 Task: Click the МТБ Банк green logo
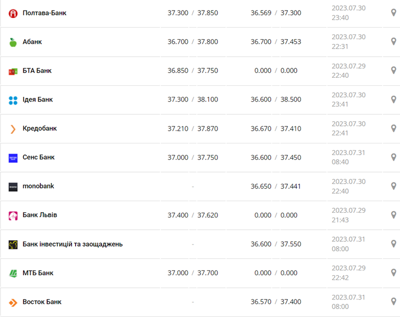(13, 273)
